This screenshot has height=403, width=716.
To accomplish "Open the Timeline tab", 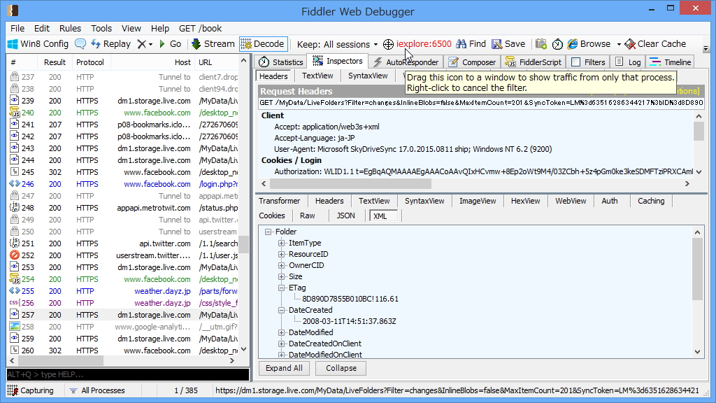I will click(670, 62).
